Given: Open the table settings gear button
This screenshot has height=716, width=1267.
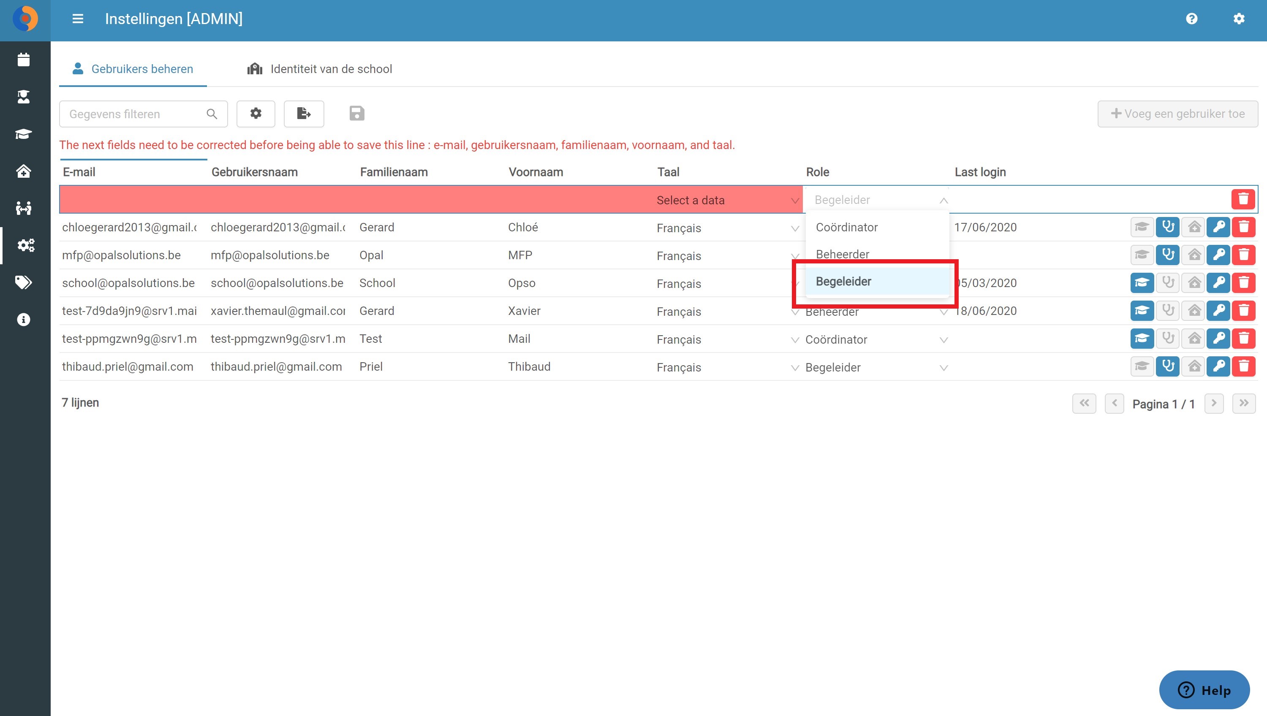Looking at the screenshot, I should click(256, 114).
